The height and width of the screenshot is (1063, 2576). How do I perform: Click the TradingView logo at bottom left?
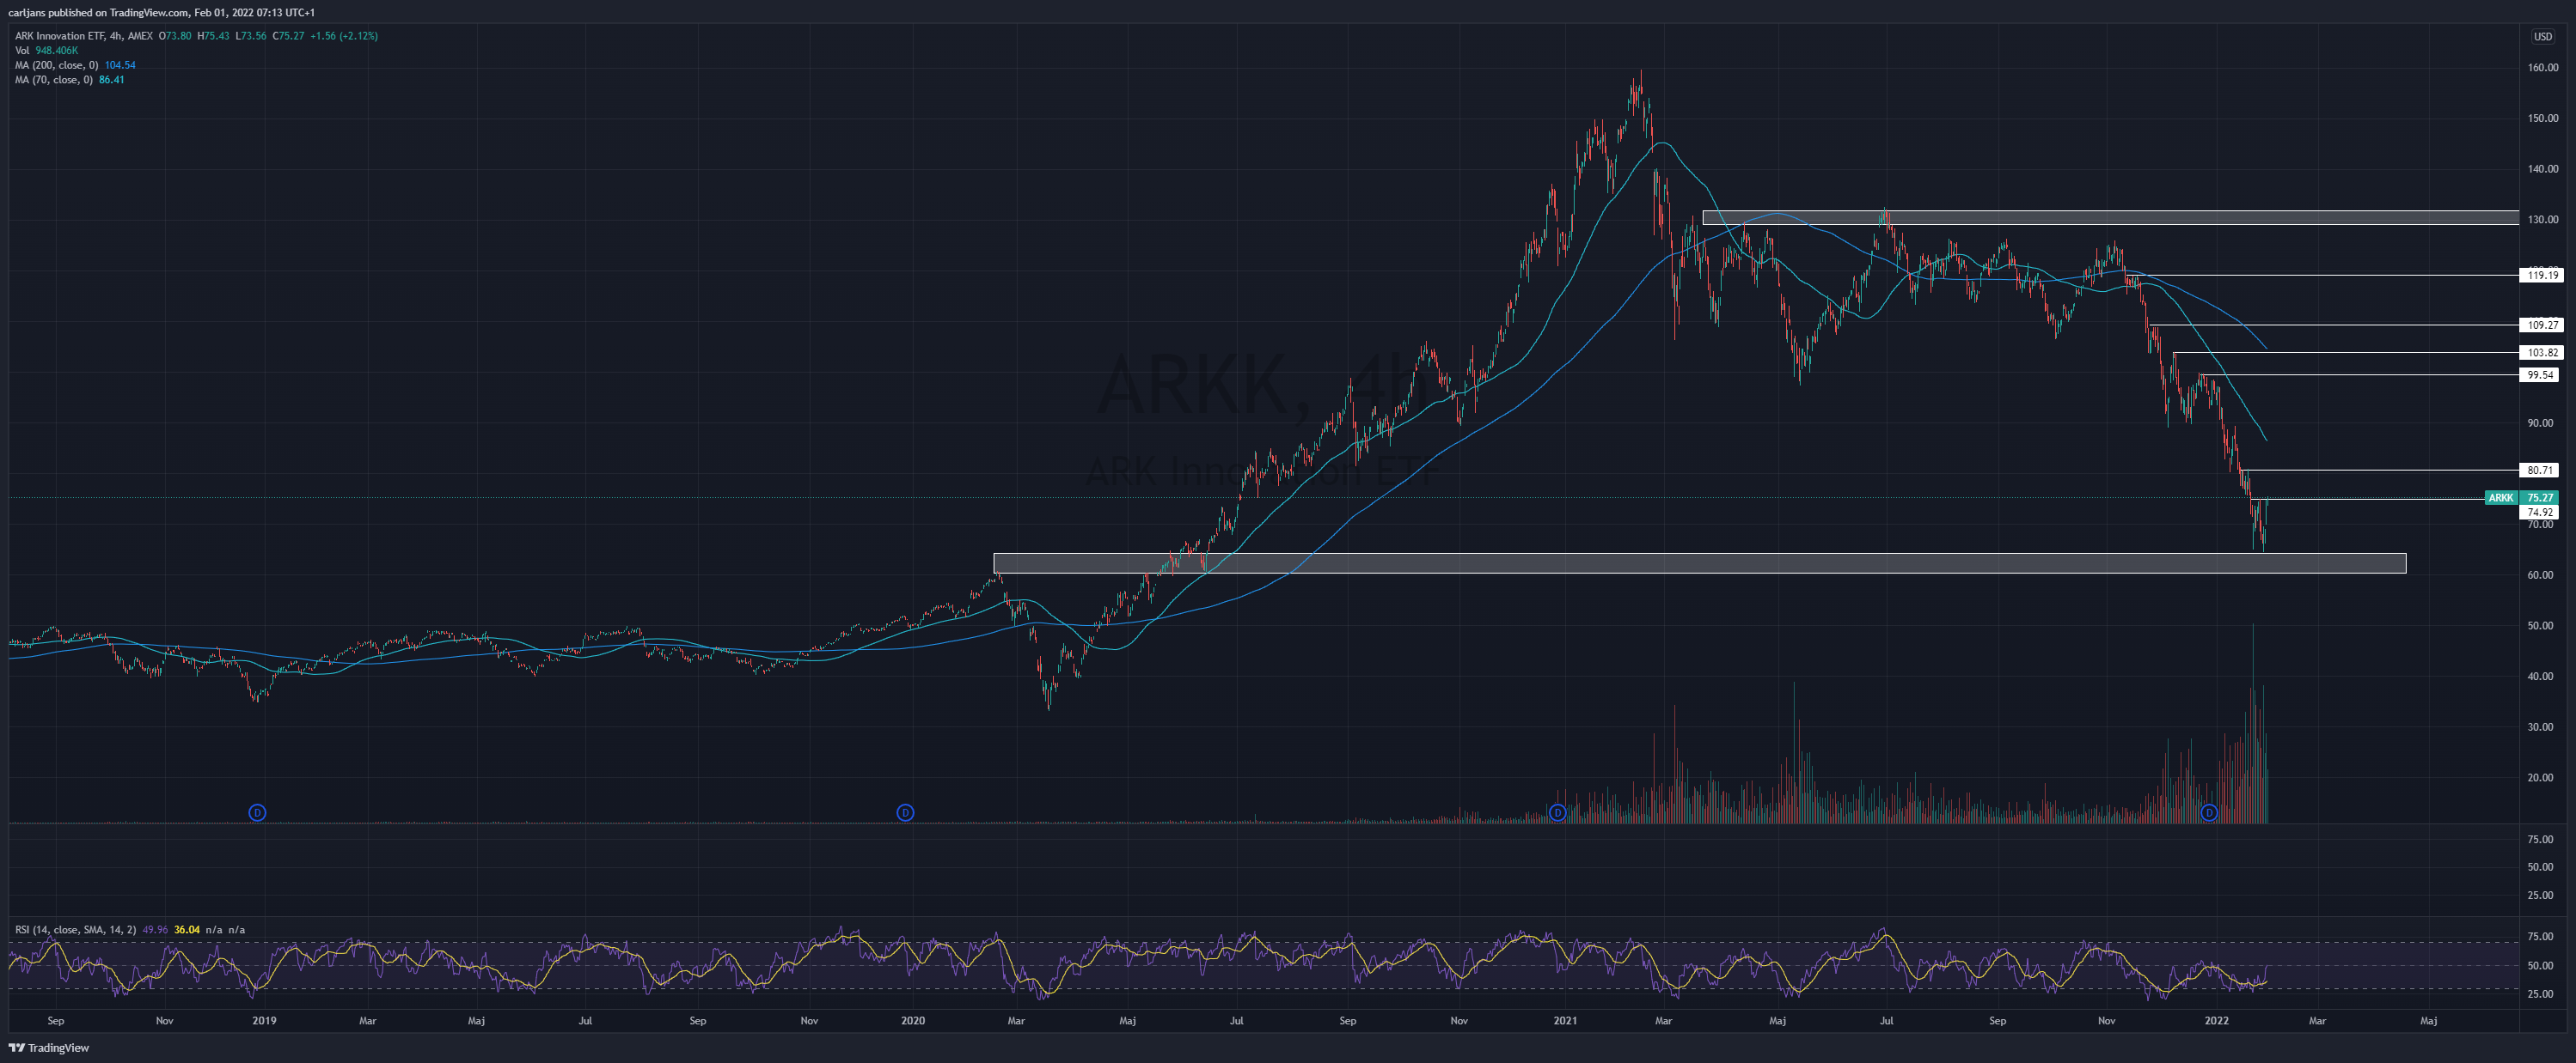pyautogui.click(x=49, y=1048)
